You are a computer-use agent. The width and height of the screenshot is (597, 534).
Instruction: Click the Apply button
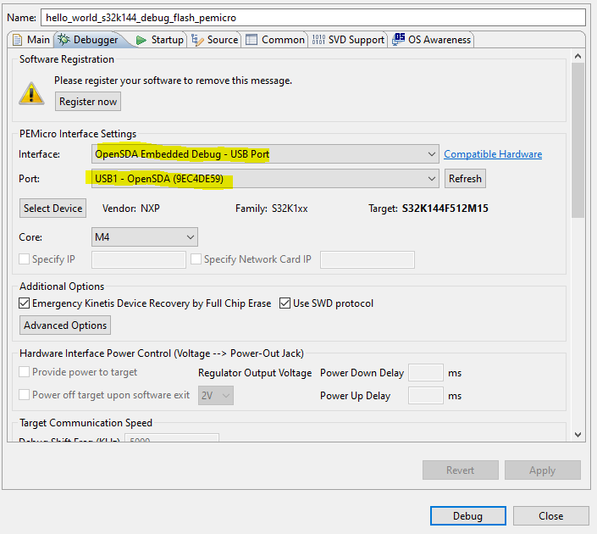tap(543, 470)
